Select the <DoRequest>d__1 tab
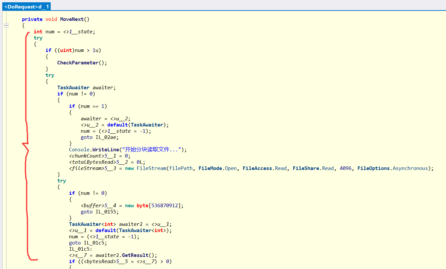The width and height of the screenshot is (446, 269). point(26,6)
